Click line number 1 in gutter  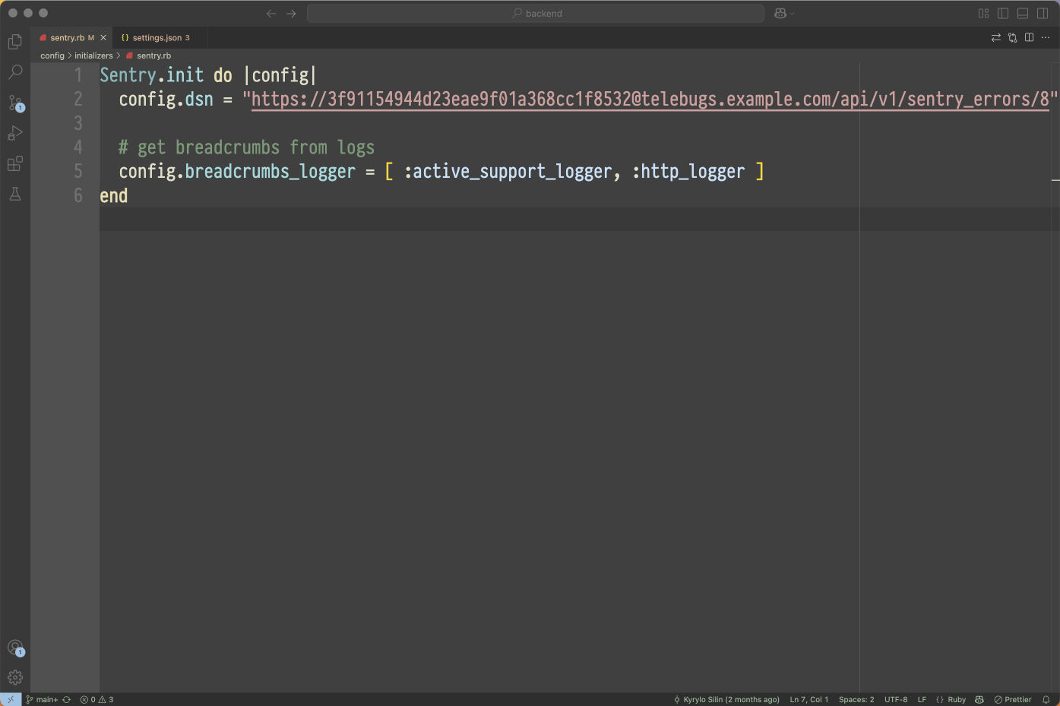[78, 75]
